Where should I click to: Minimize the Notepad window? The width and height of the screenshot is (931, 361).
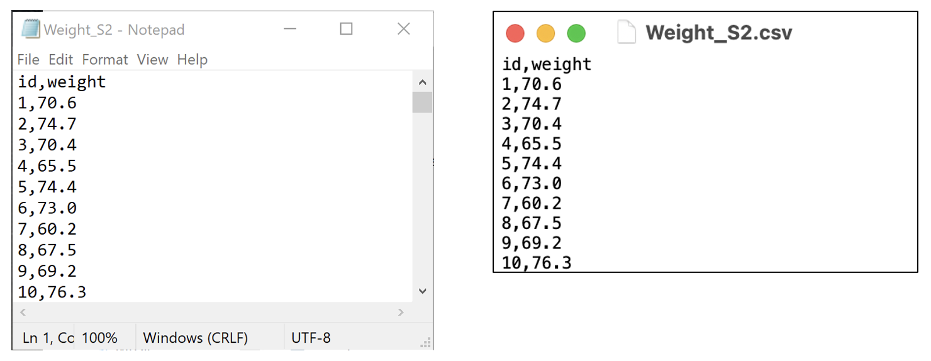(289, 29)
